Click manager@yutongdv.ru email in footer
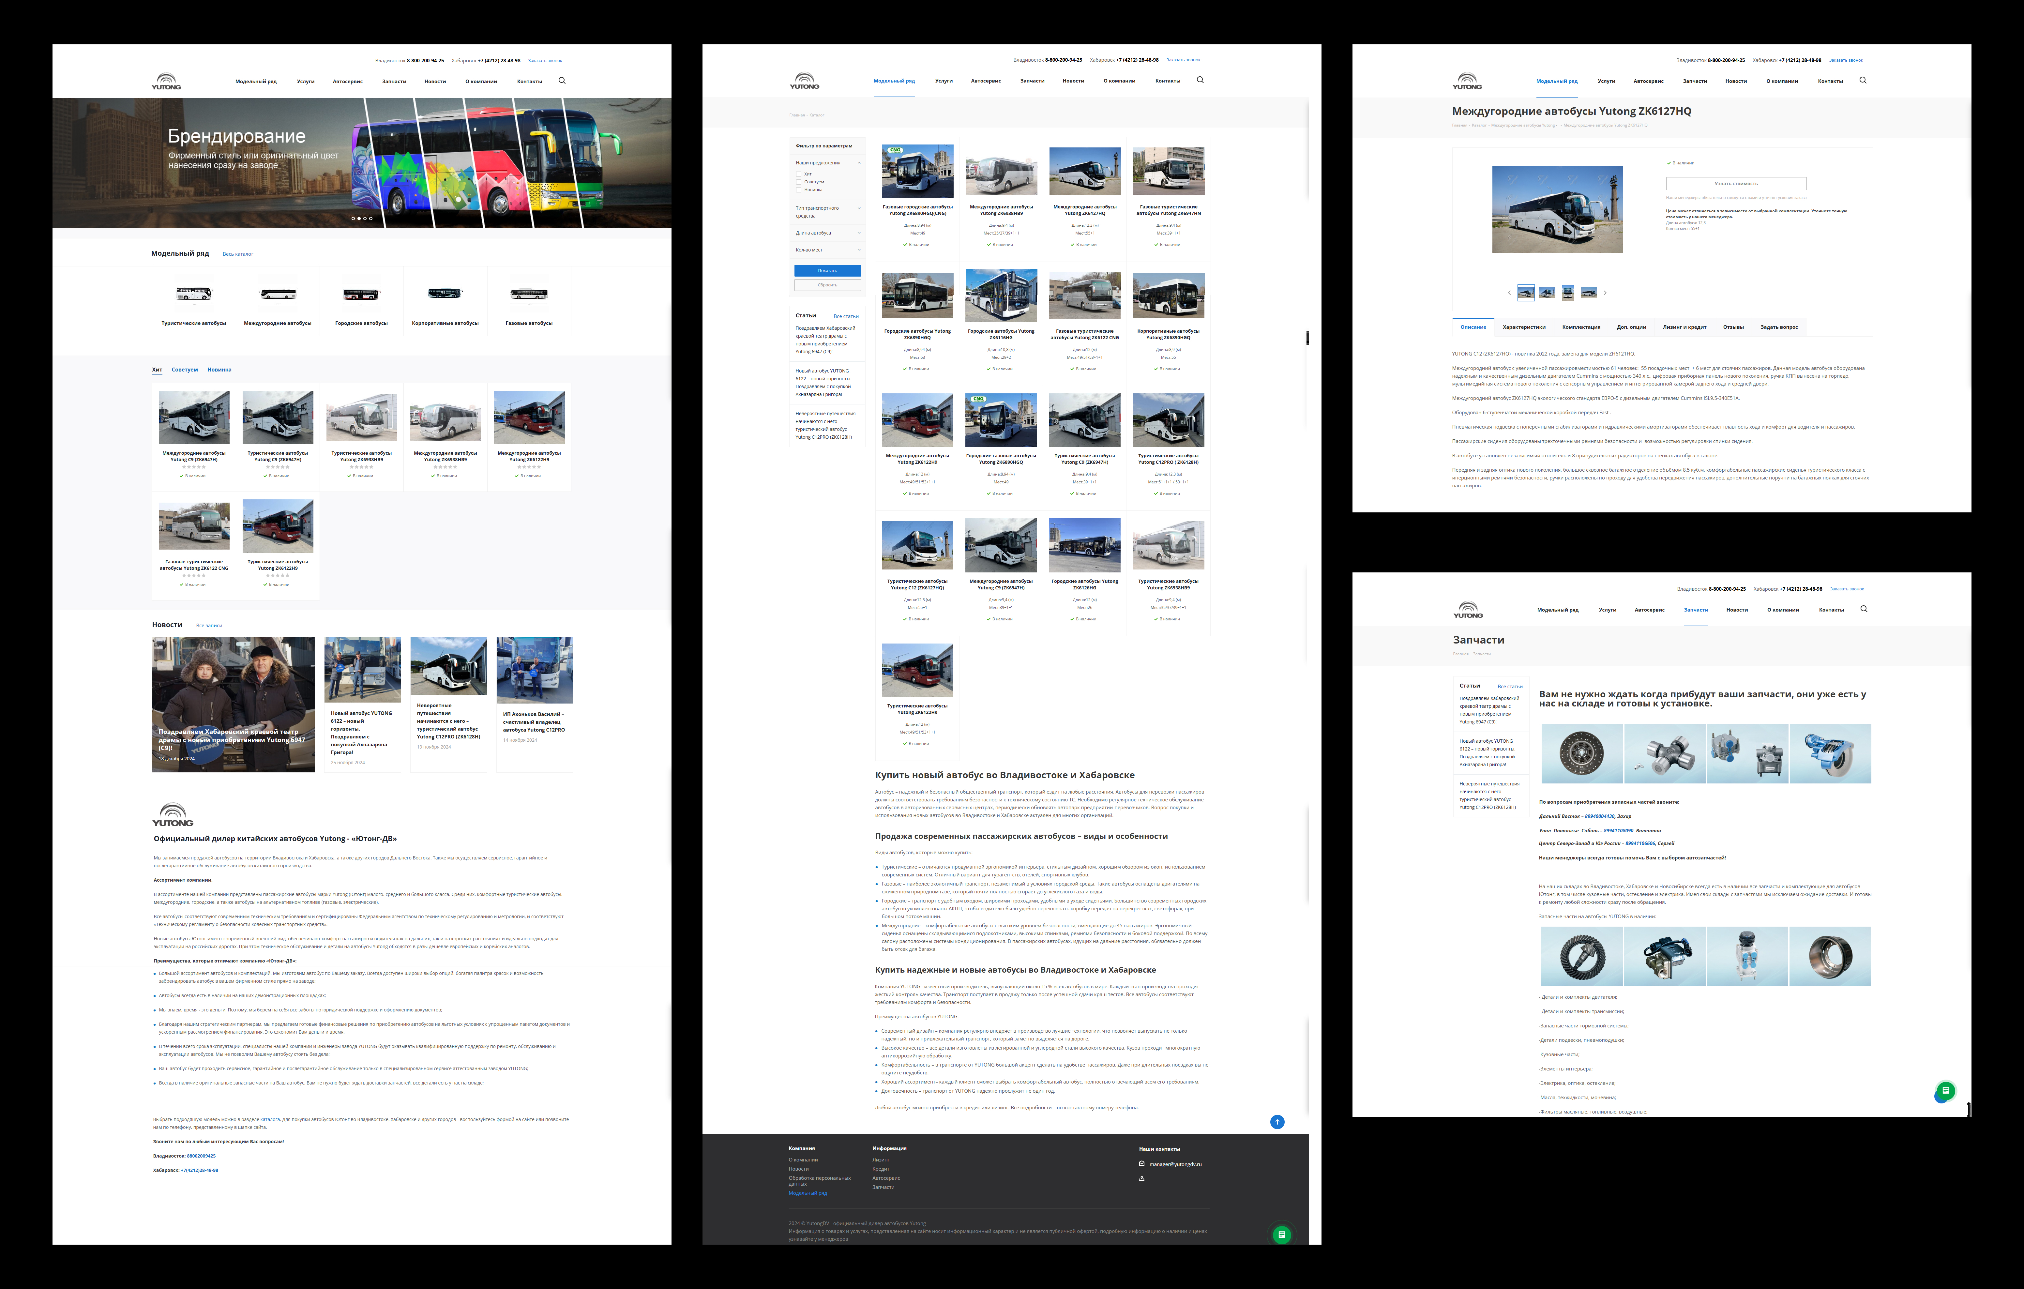The height and width of the screenshot is (1289, 2024). tap(1176, 1164)
